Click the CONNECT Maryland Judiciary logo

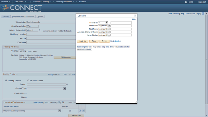pyautogui.click(x=22, y=8)
